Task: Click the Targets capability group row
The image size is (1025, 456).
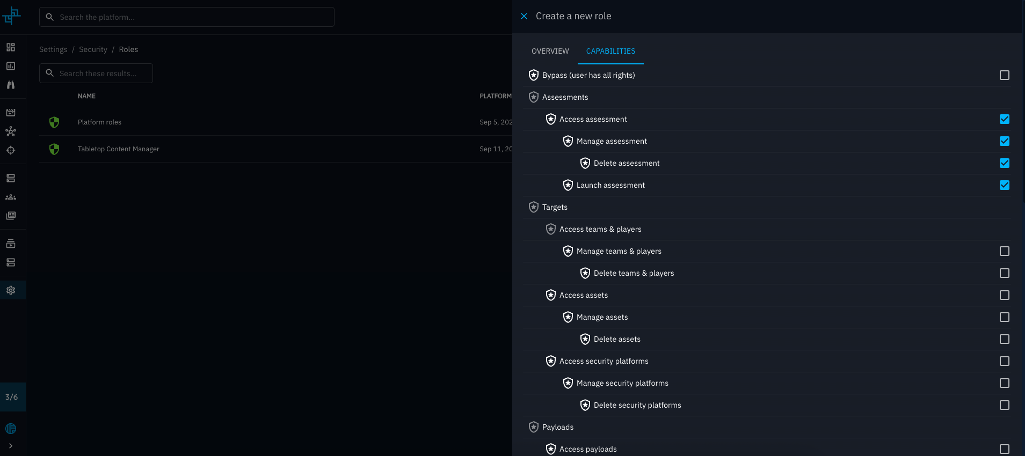Action: coord(555,207)
